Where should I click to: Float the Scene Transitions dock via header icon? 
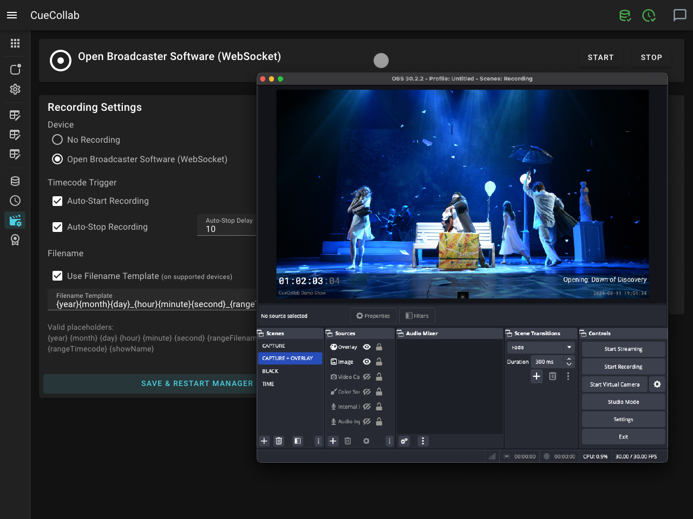pos(509,334)
